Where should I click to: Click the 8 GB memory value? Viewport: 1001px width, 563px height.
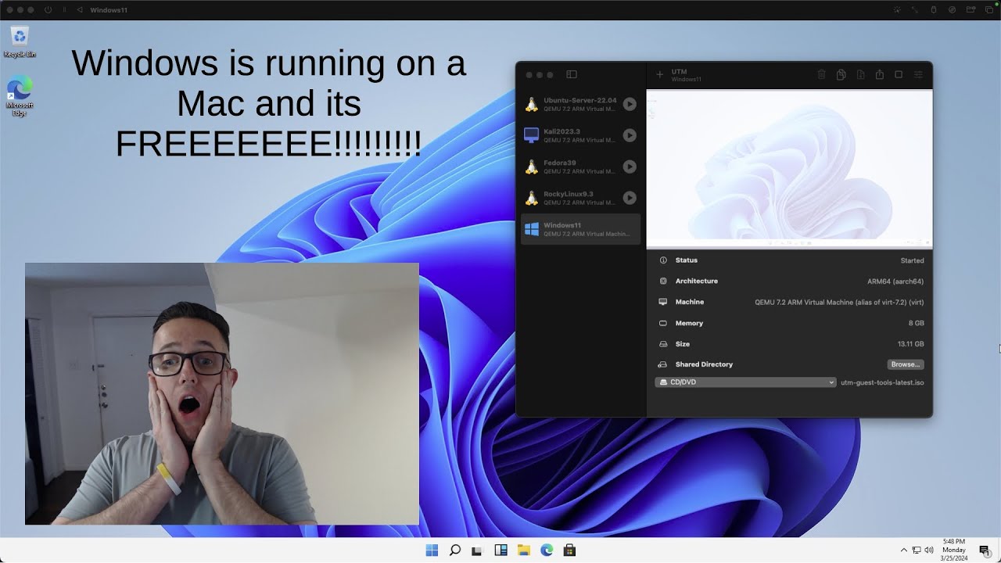click(916, 323)
